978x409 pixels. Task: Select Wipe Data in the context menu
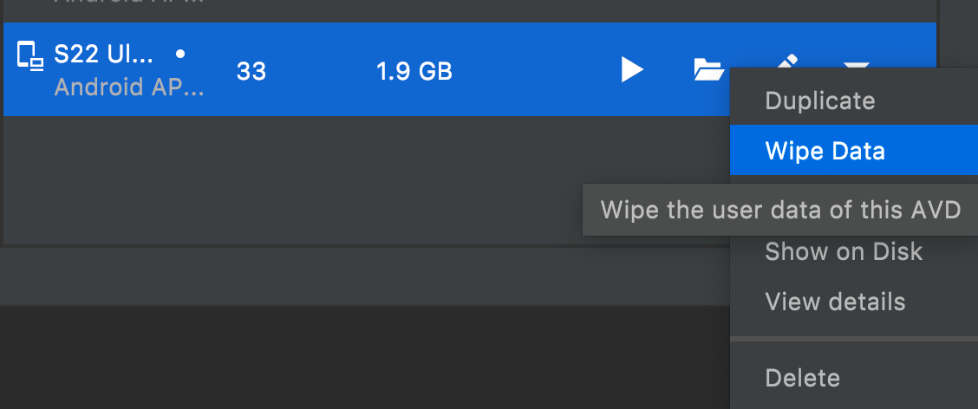click(854, 150)
